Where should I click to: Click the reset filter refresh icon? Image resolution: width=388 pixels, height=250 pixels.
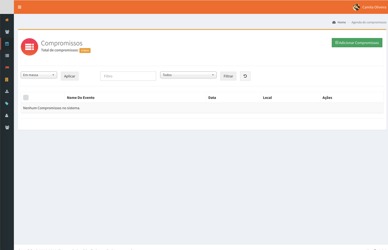(245, 76)
